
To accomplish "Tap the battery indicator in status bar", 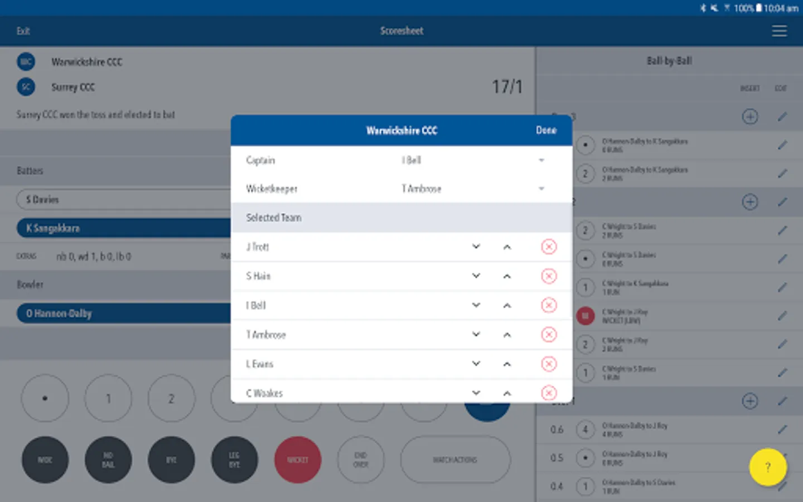I will pyautogui.click(x=758, y=8).
